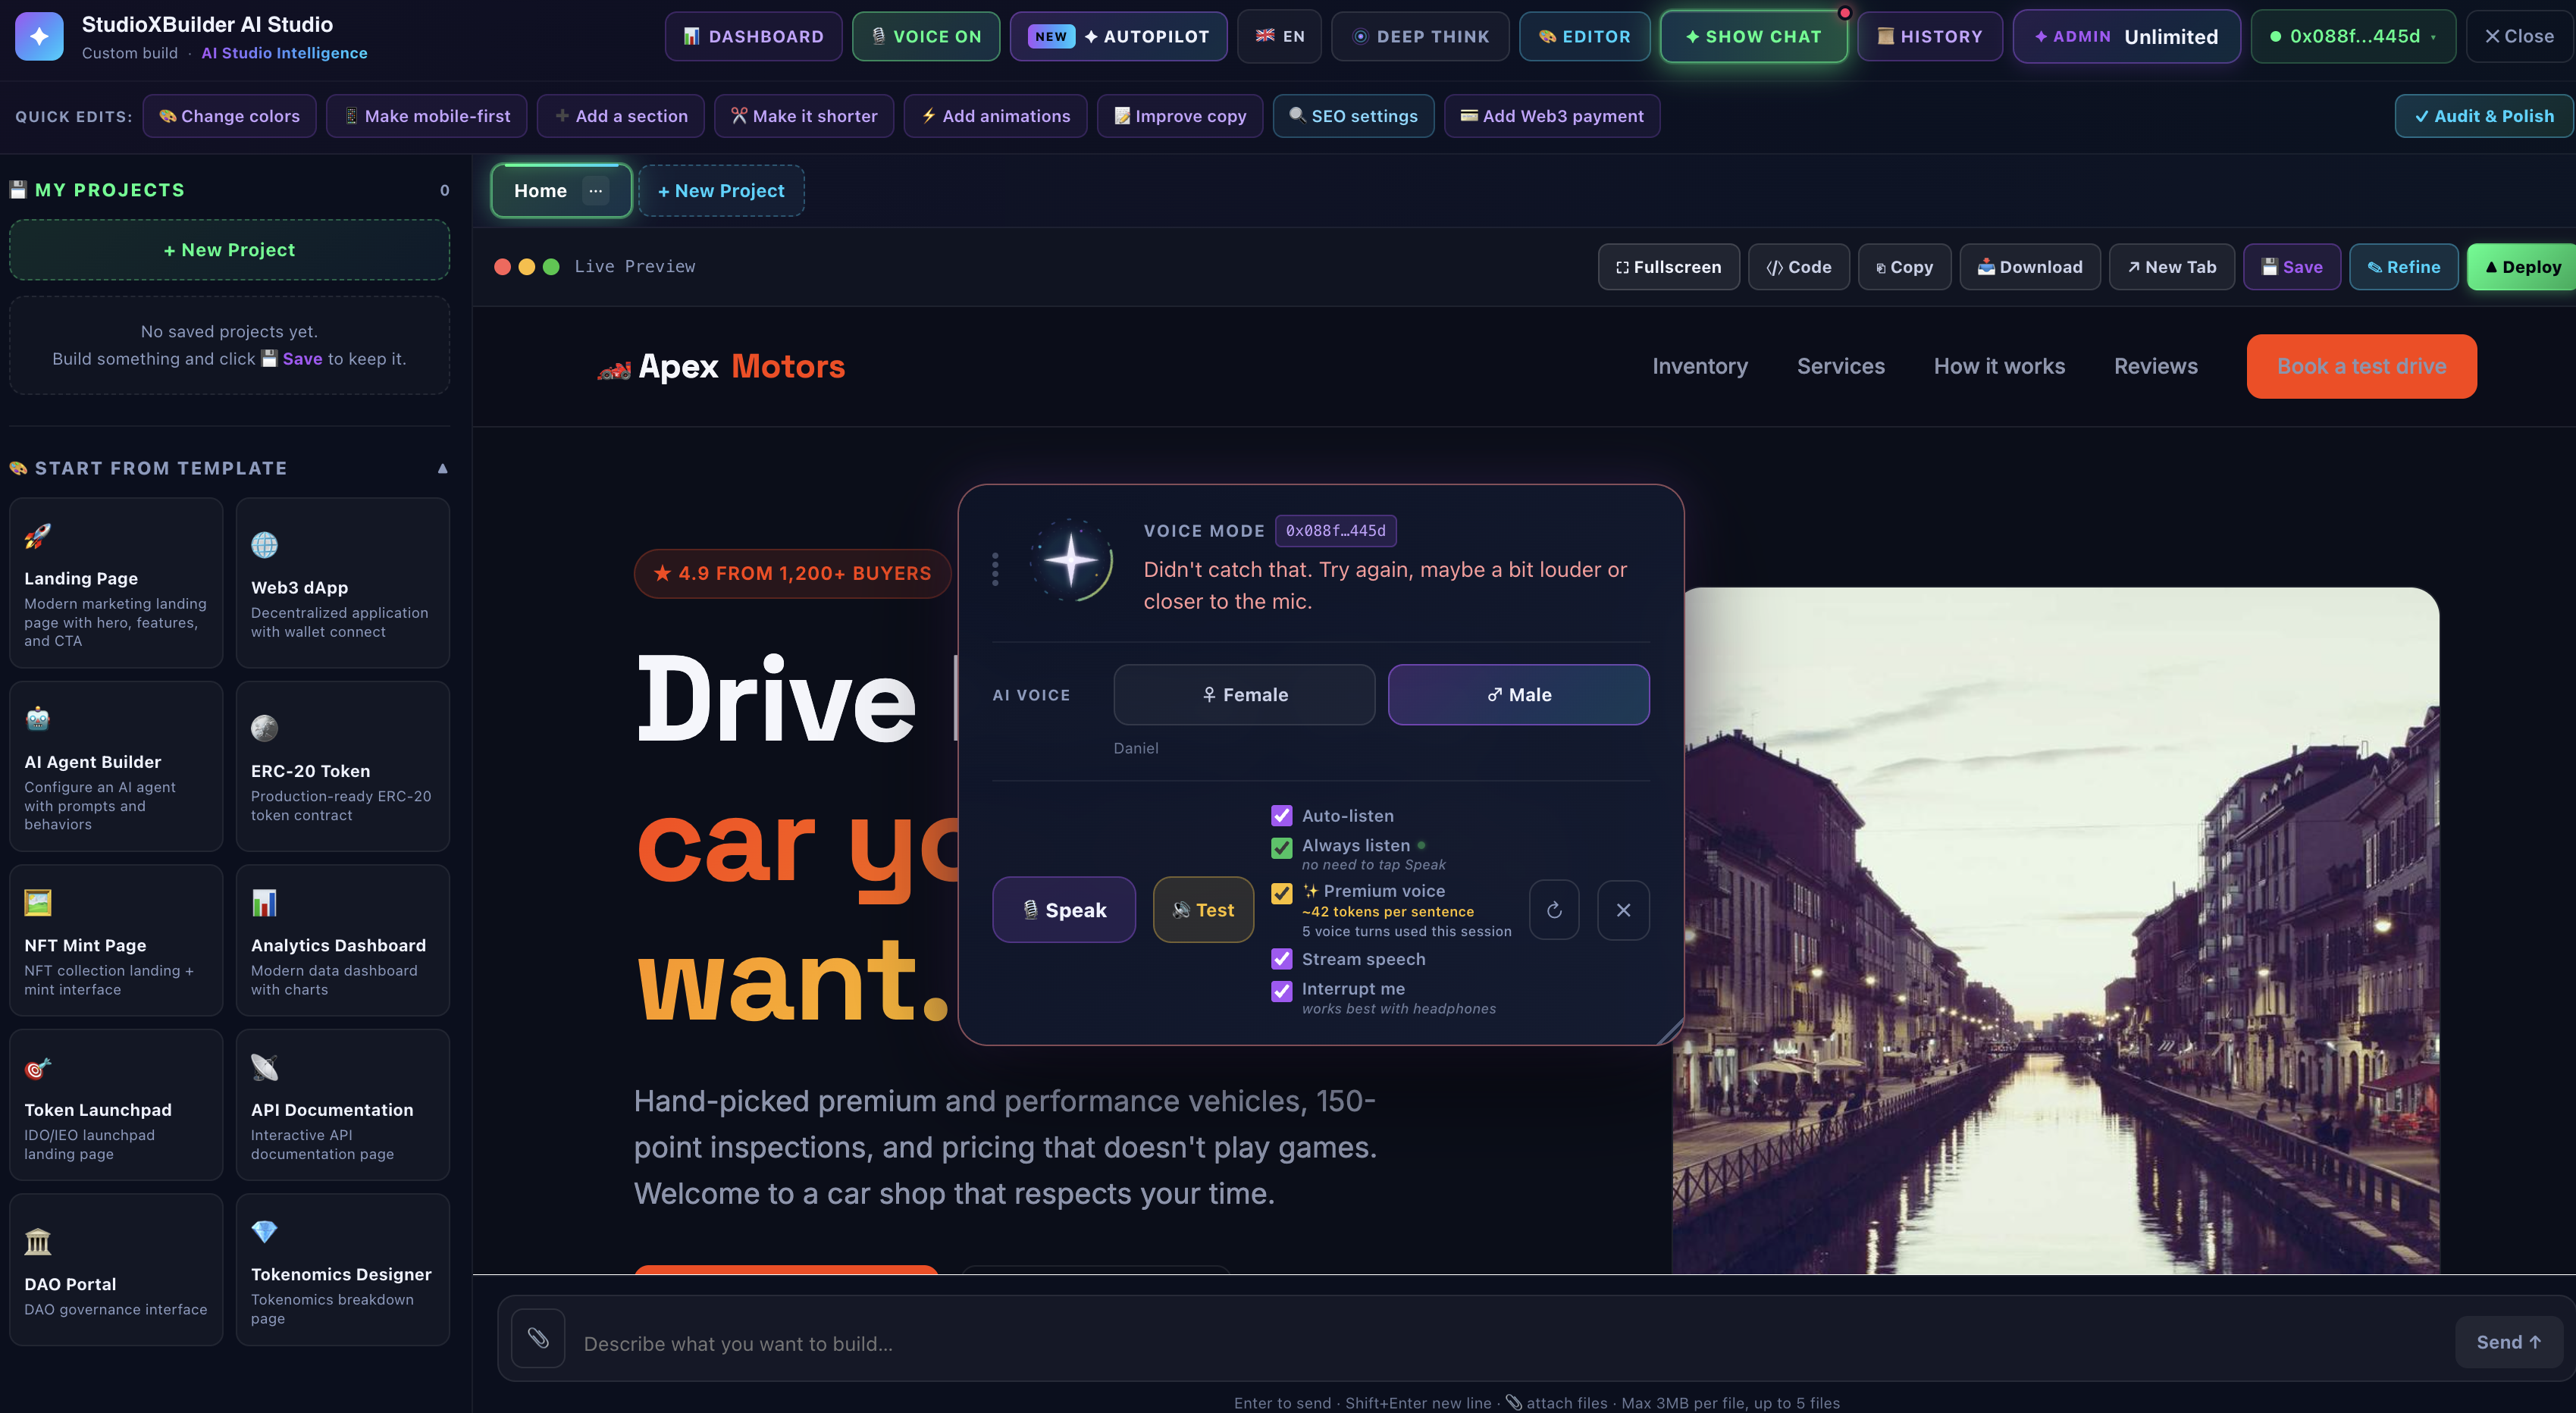
Task: Click the Describe what you want input field
Action: 1509,1343
